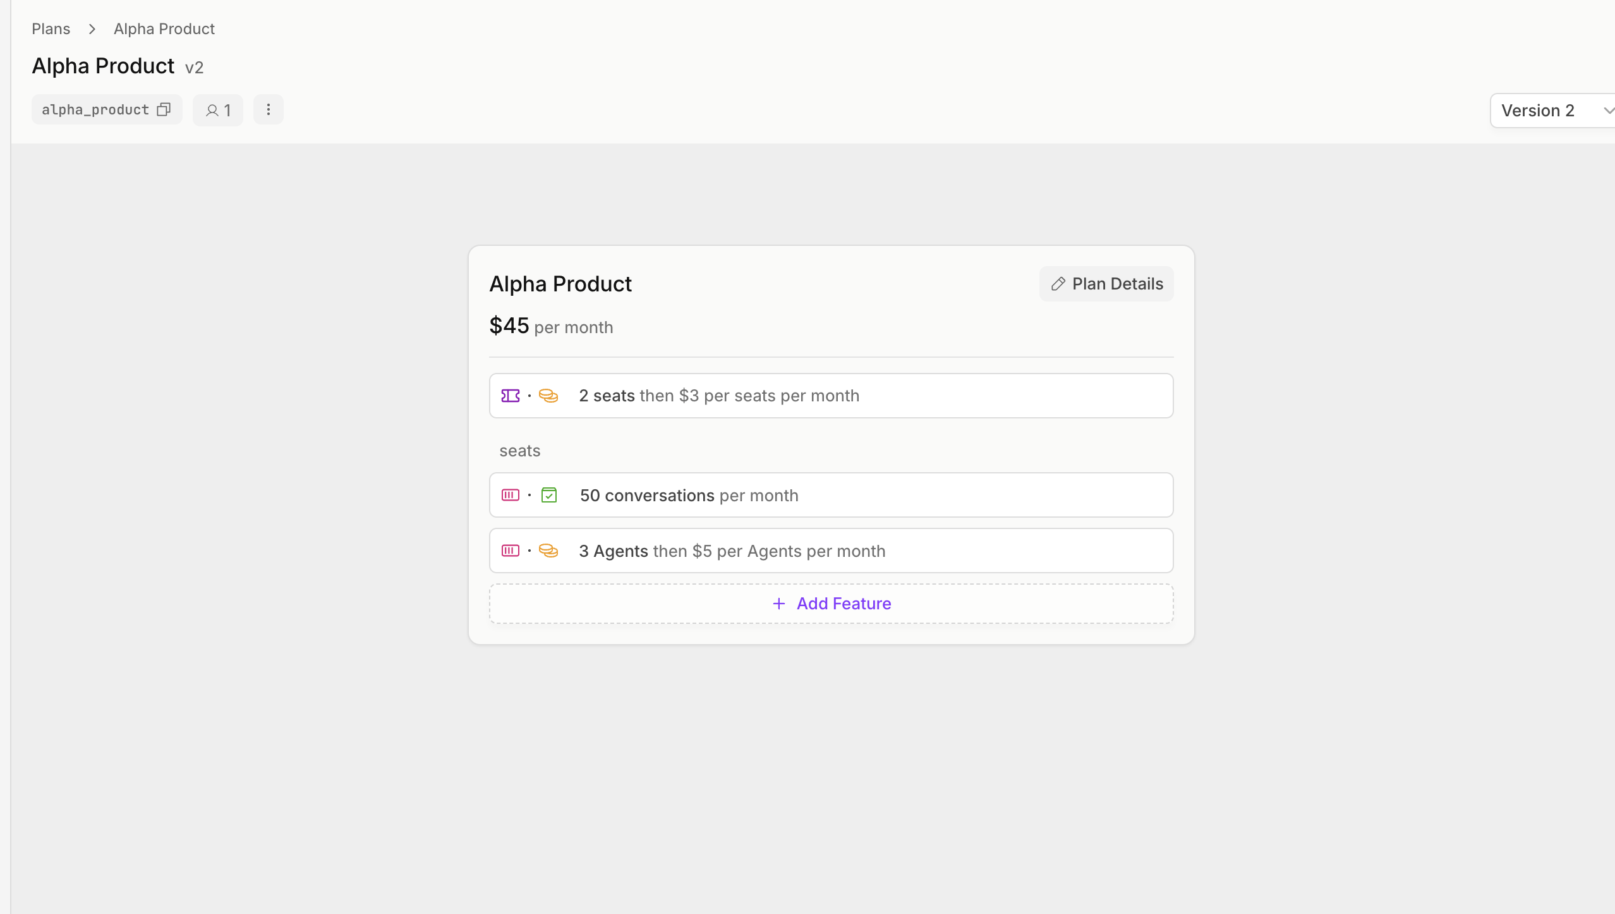The image size is (1615, 914).
Task: Go to Plans breadcrumb
Action: [51, 29]
